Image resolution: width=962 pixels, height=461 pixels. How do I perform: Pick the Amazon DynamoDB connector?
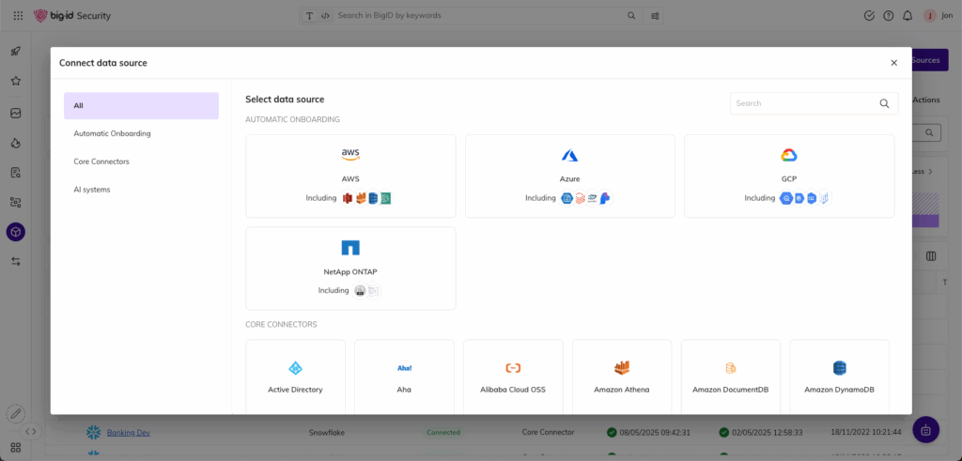click(839, 376)
